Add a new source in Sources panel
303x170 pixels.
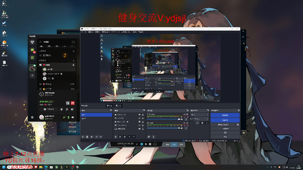[x=116, y=137]
